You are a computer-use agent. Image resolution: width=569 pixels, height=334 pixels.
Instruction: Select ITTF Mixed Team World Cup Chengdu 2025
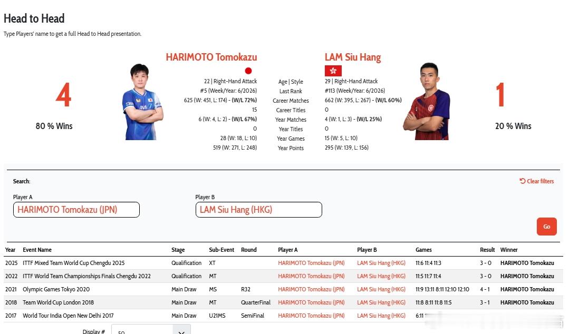(x=74, y=263)
